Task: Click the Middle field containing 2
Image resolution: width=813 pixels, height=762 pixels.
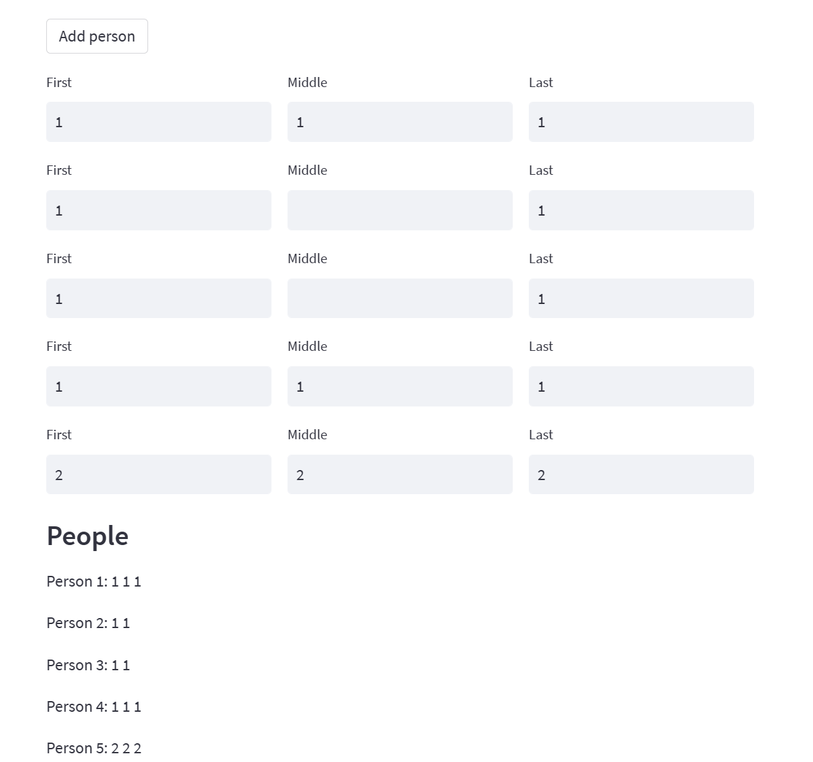Action: [x=400, y=475]
